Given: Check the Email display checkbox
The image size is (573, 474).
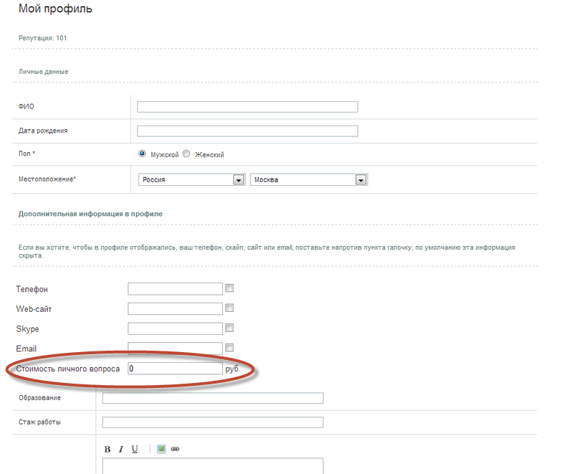Looking at the screenshot, I should coord(230,348).
